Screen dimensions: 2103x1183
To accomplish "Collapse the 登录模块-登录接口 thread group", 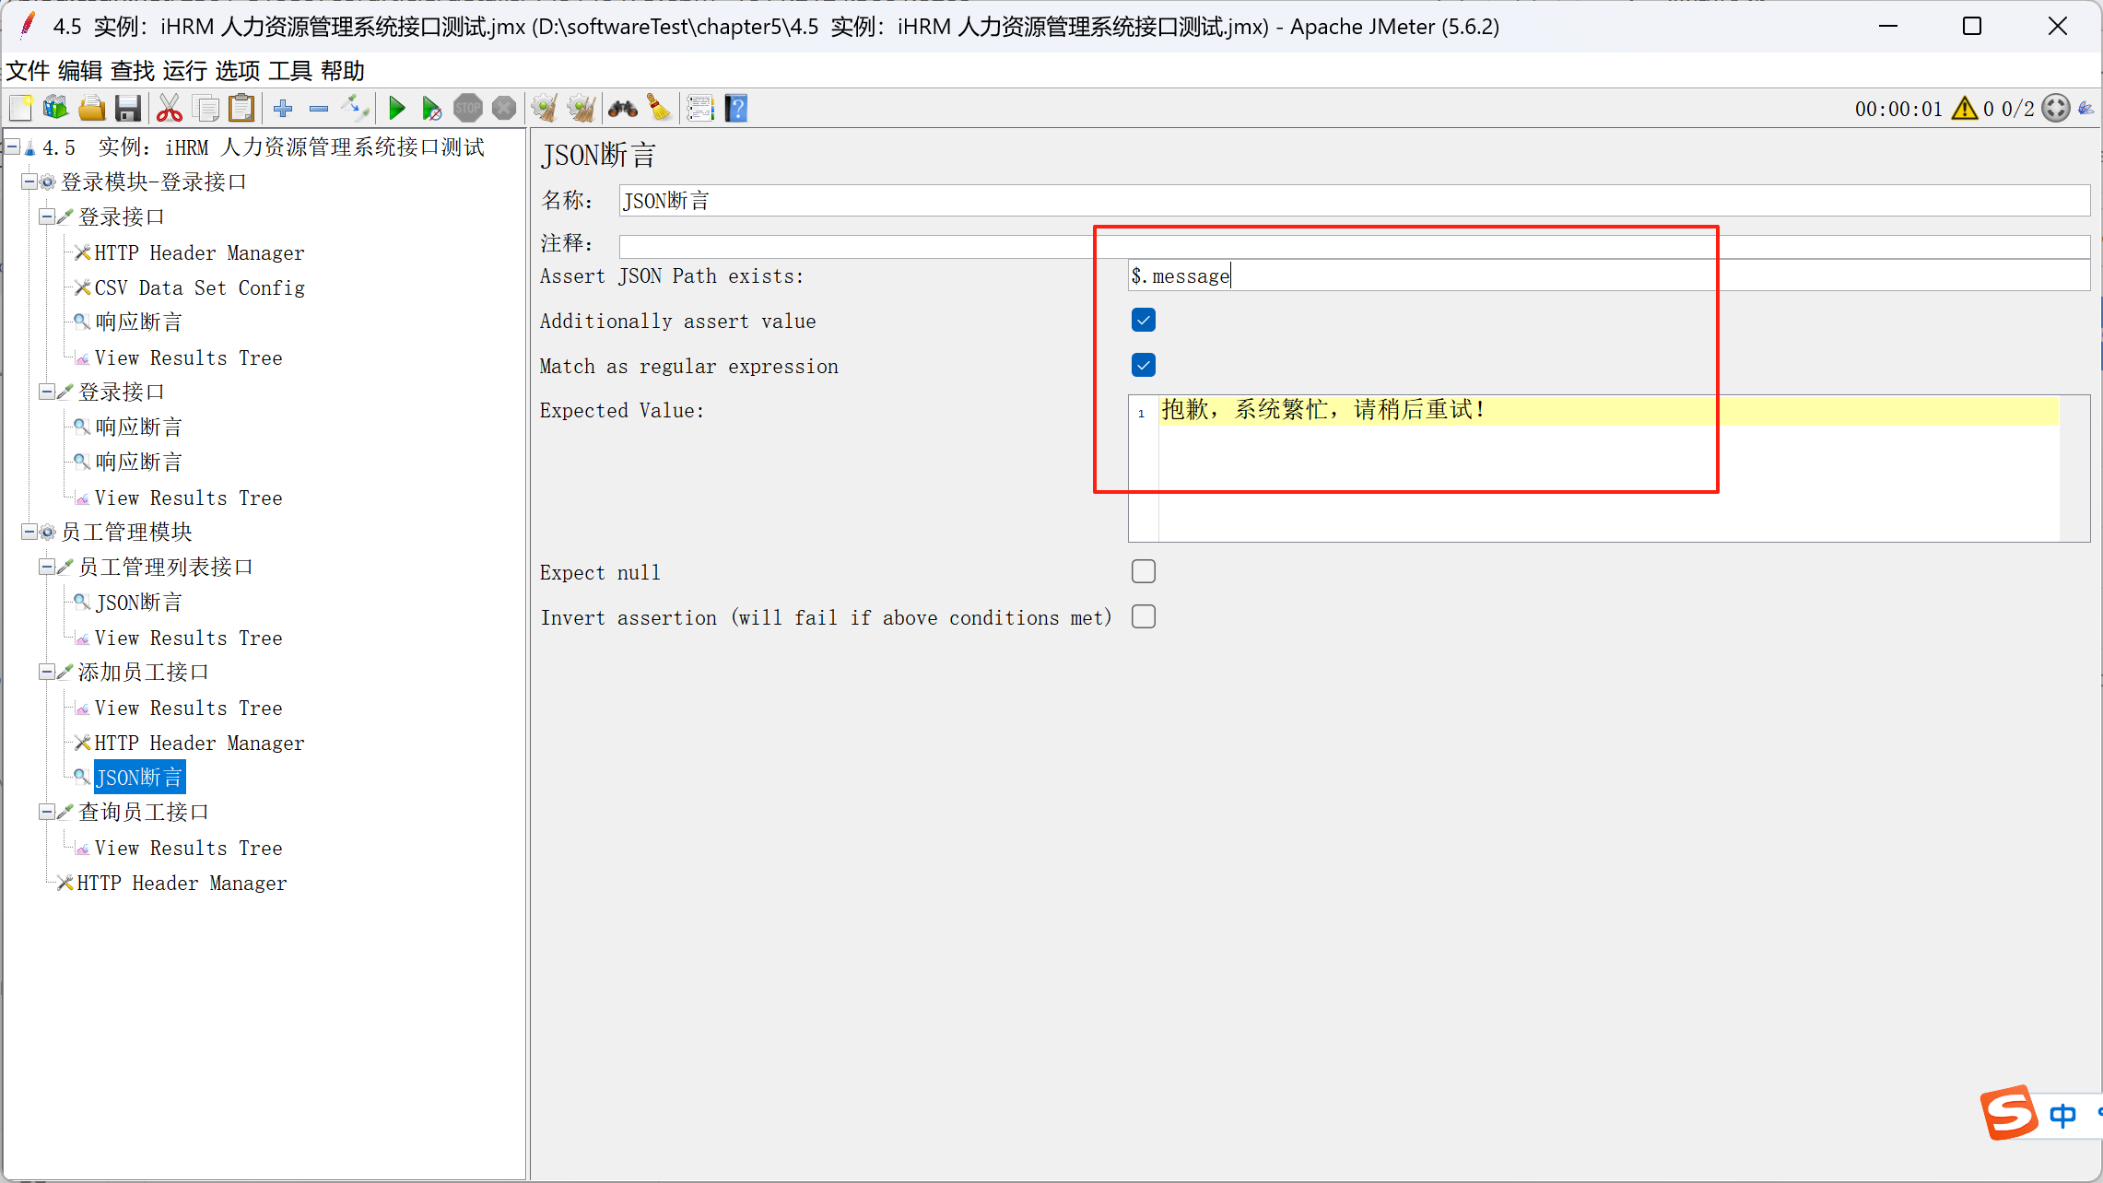I will (x=29, y=182).
